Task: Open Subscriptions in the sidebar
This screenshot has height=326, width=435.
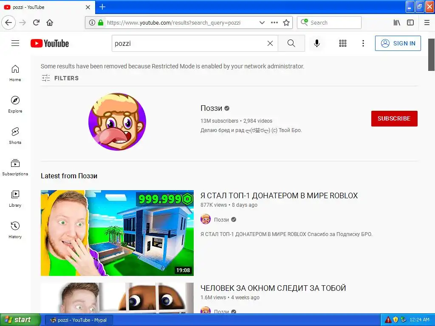Action: coord(15,167)
